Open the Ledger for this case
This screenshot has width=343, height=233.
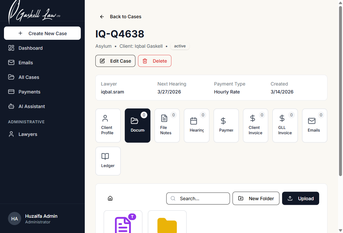point(108,161)
